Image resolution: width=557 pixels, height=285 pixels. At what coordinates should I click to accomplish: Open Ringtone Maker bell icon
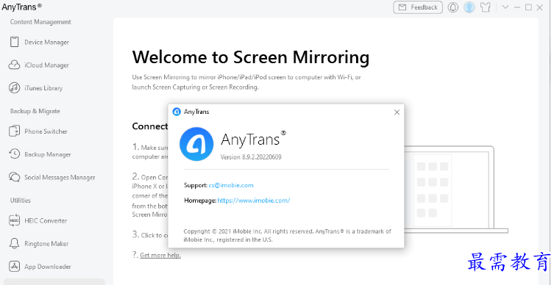point(14,244)
